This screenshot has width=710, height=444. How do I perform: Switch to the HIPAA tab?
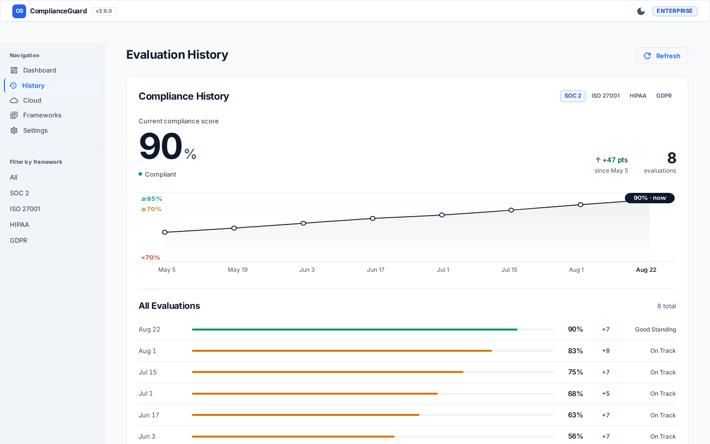coord(638,96)
